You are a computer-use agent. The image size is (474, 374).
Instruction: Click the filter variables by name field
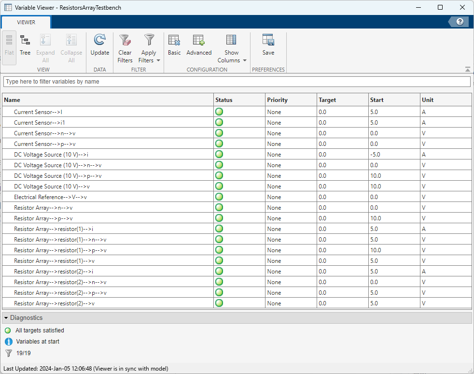coord(237,82)
